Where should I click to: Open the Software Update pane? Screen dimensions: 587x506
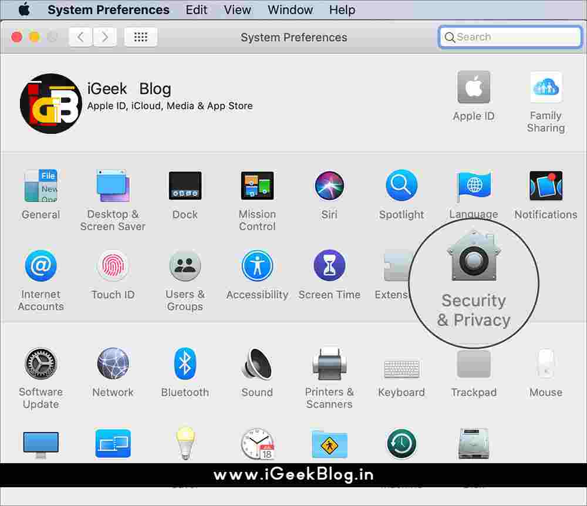click(41, 378)
